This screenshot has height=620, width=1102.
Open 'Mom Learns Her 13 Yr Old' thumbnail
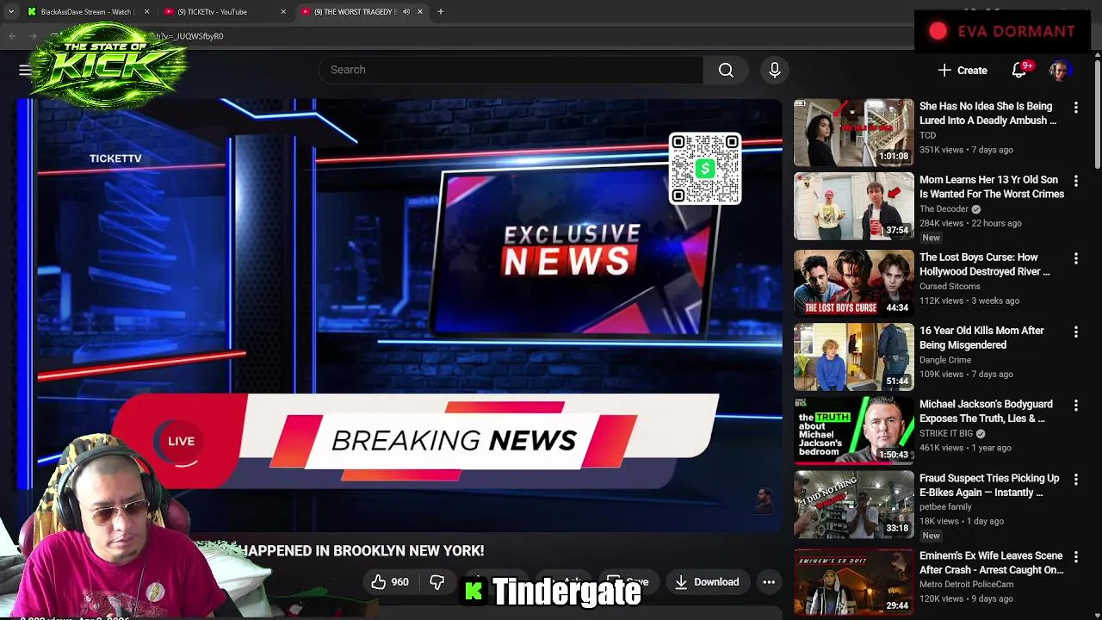(x=853, y=207)
